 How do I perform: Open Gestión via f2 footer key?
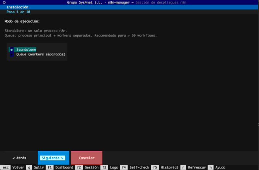[87, 167]
